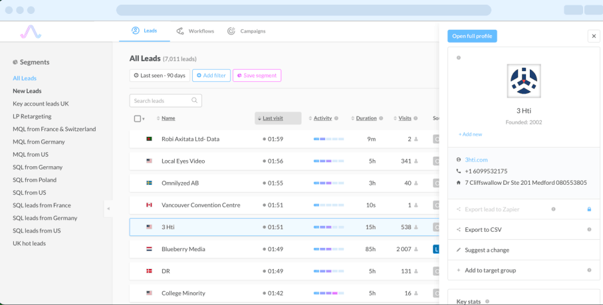
Task: Click visitor icon in 3 Hti row
Action: tap(416, 227)
